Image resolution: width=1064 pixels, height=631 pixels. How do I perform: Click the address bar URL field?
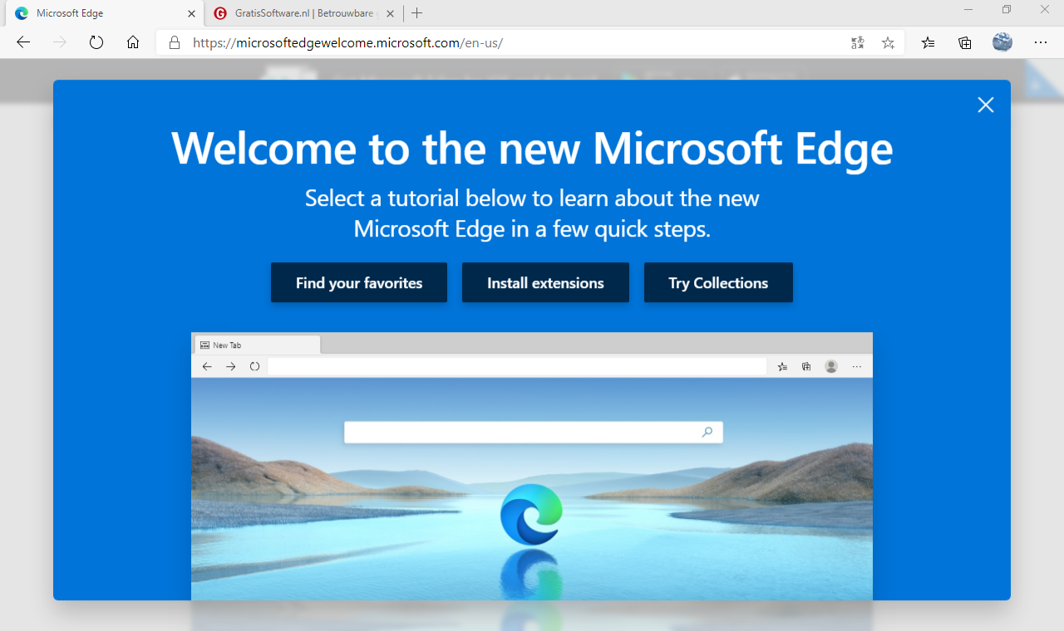499,42
